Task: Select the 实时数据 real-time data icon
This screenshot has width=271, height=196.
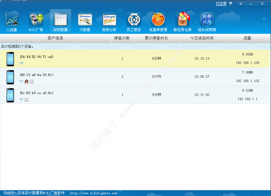Action: point(60,21)
